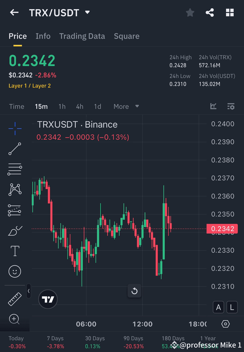Image resolution: width=244 pixels, height=352 pixels.
Task: Open the text annotation tool
Action: 15,251
